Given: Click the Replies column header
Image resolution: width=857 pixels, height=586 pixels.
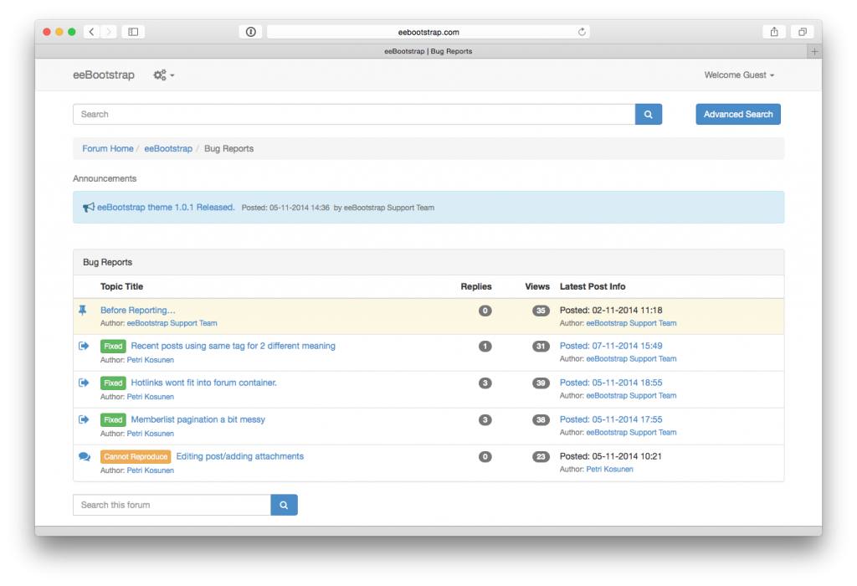Looking at the screenshot, I should click(x=476, y=286).
